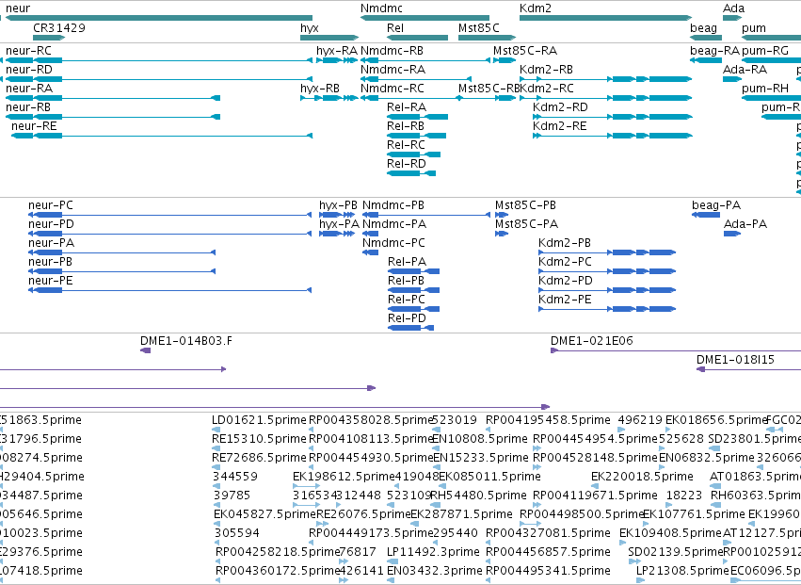This screenshot has width=801, height=585.
Task: Select the RH54480.5prime EST label
Action: click(x=478, y=496)
